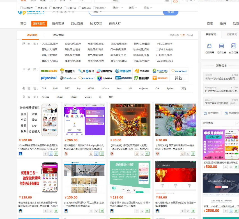The image size is (239, 219).
Task: Click the 发布需求 edit icon
Action: click(205, 113)
